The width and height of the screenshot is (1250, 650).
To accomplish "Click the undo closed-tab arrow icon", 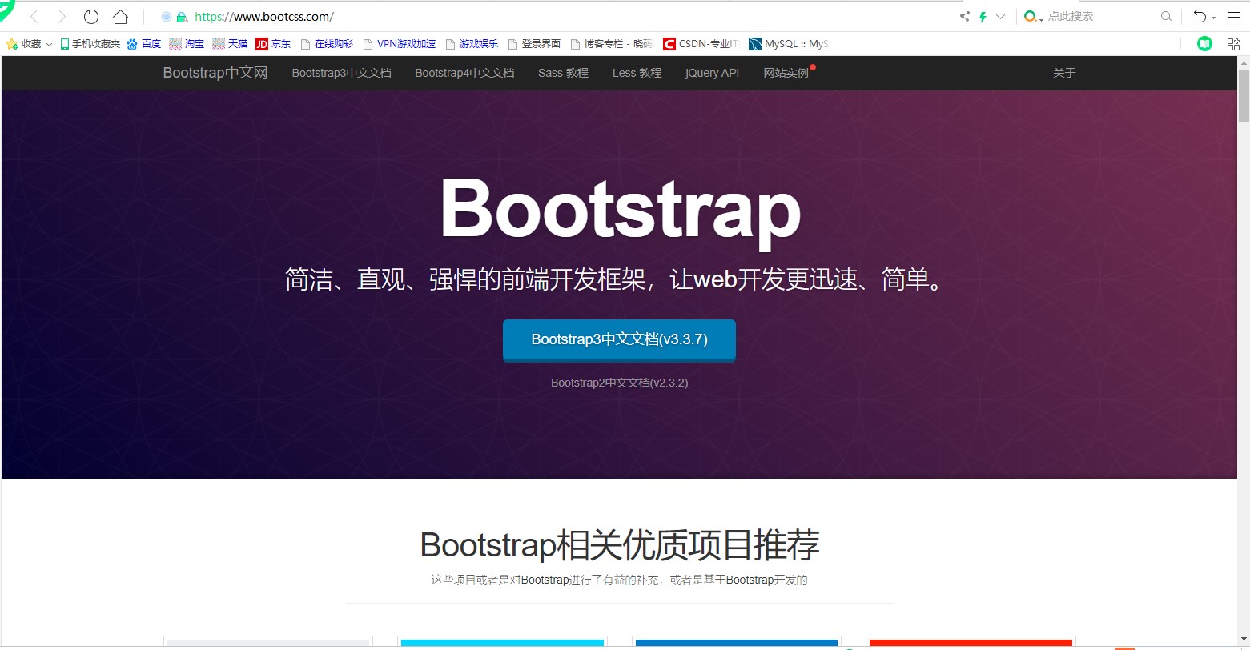I will (x=1200, y=16).
